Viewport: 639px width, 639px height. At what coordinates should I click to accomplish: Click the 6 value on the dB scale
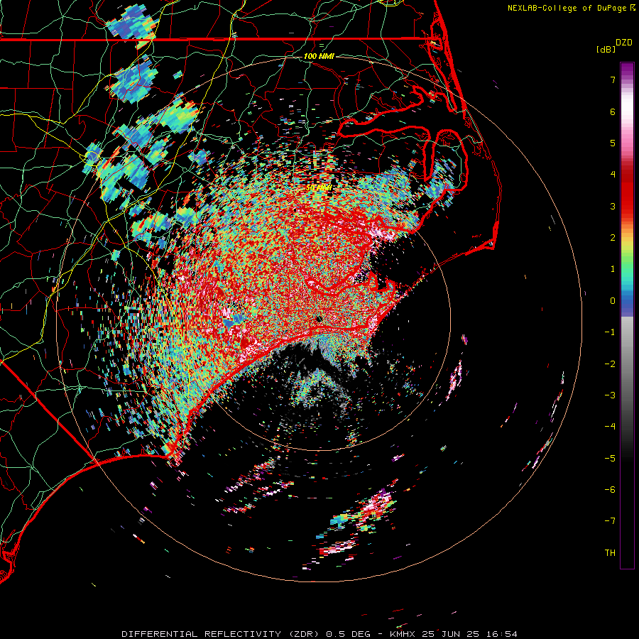pos(613,111)
